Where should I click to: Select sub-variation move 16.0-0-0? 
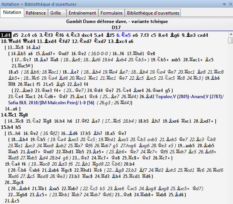pyautogui.click(x=99, y=54)
